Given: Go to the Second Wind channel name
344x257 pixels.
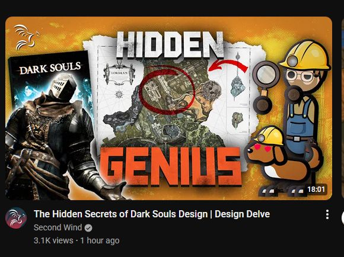Looking at the screenshot, I should [x=58, y=227].
